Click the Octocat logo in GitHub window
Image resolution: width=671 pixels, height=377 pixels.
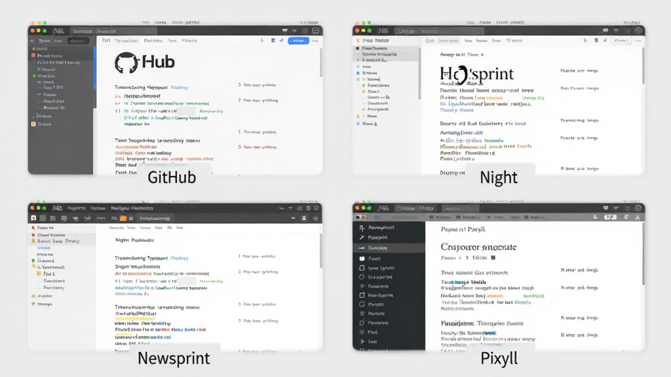pos(126,62)
